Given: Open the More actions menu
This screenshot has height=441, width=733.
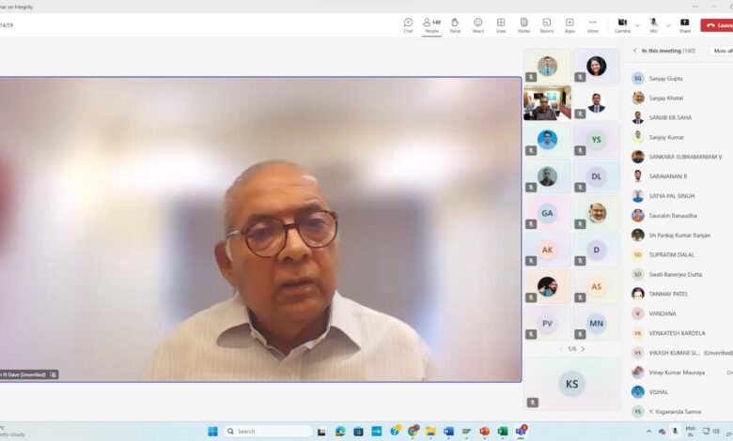Looking at the screenshot, I should [x=592, y=23].
